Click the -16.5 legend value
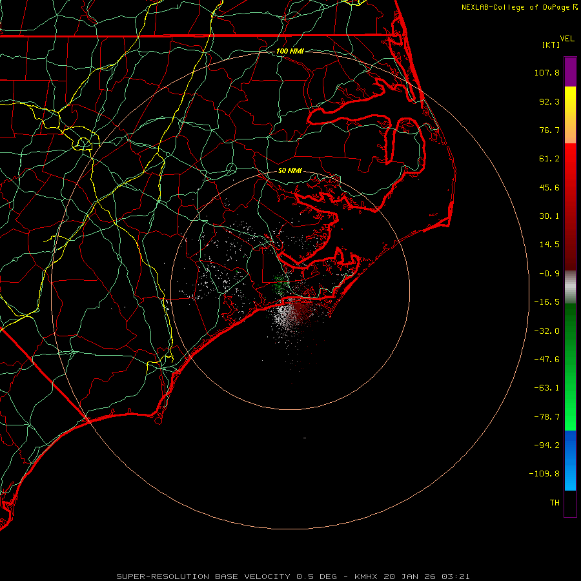 [547, 302]
